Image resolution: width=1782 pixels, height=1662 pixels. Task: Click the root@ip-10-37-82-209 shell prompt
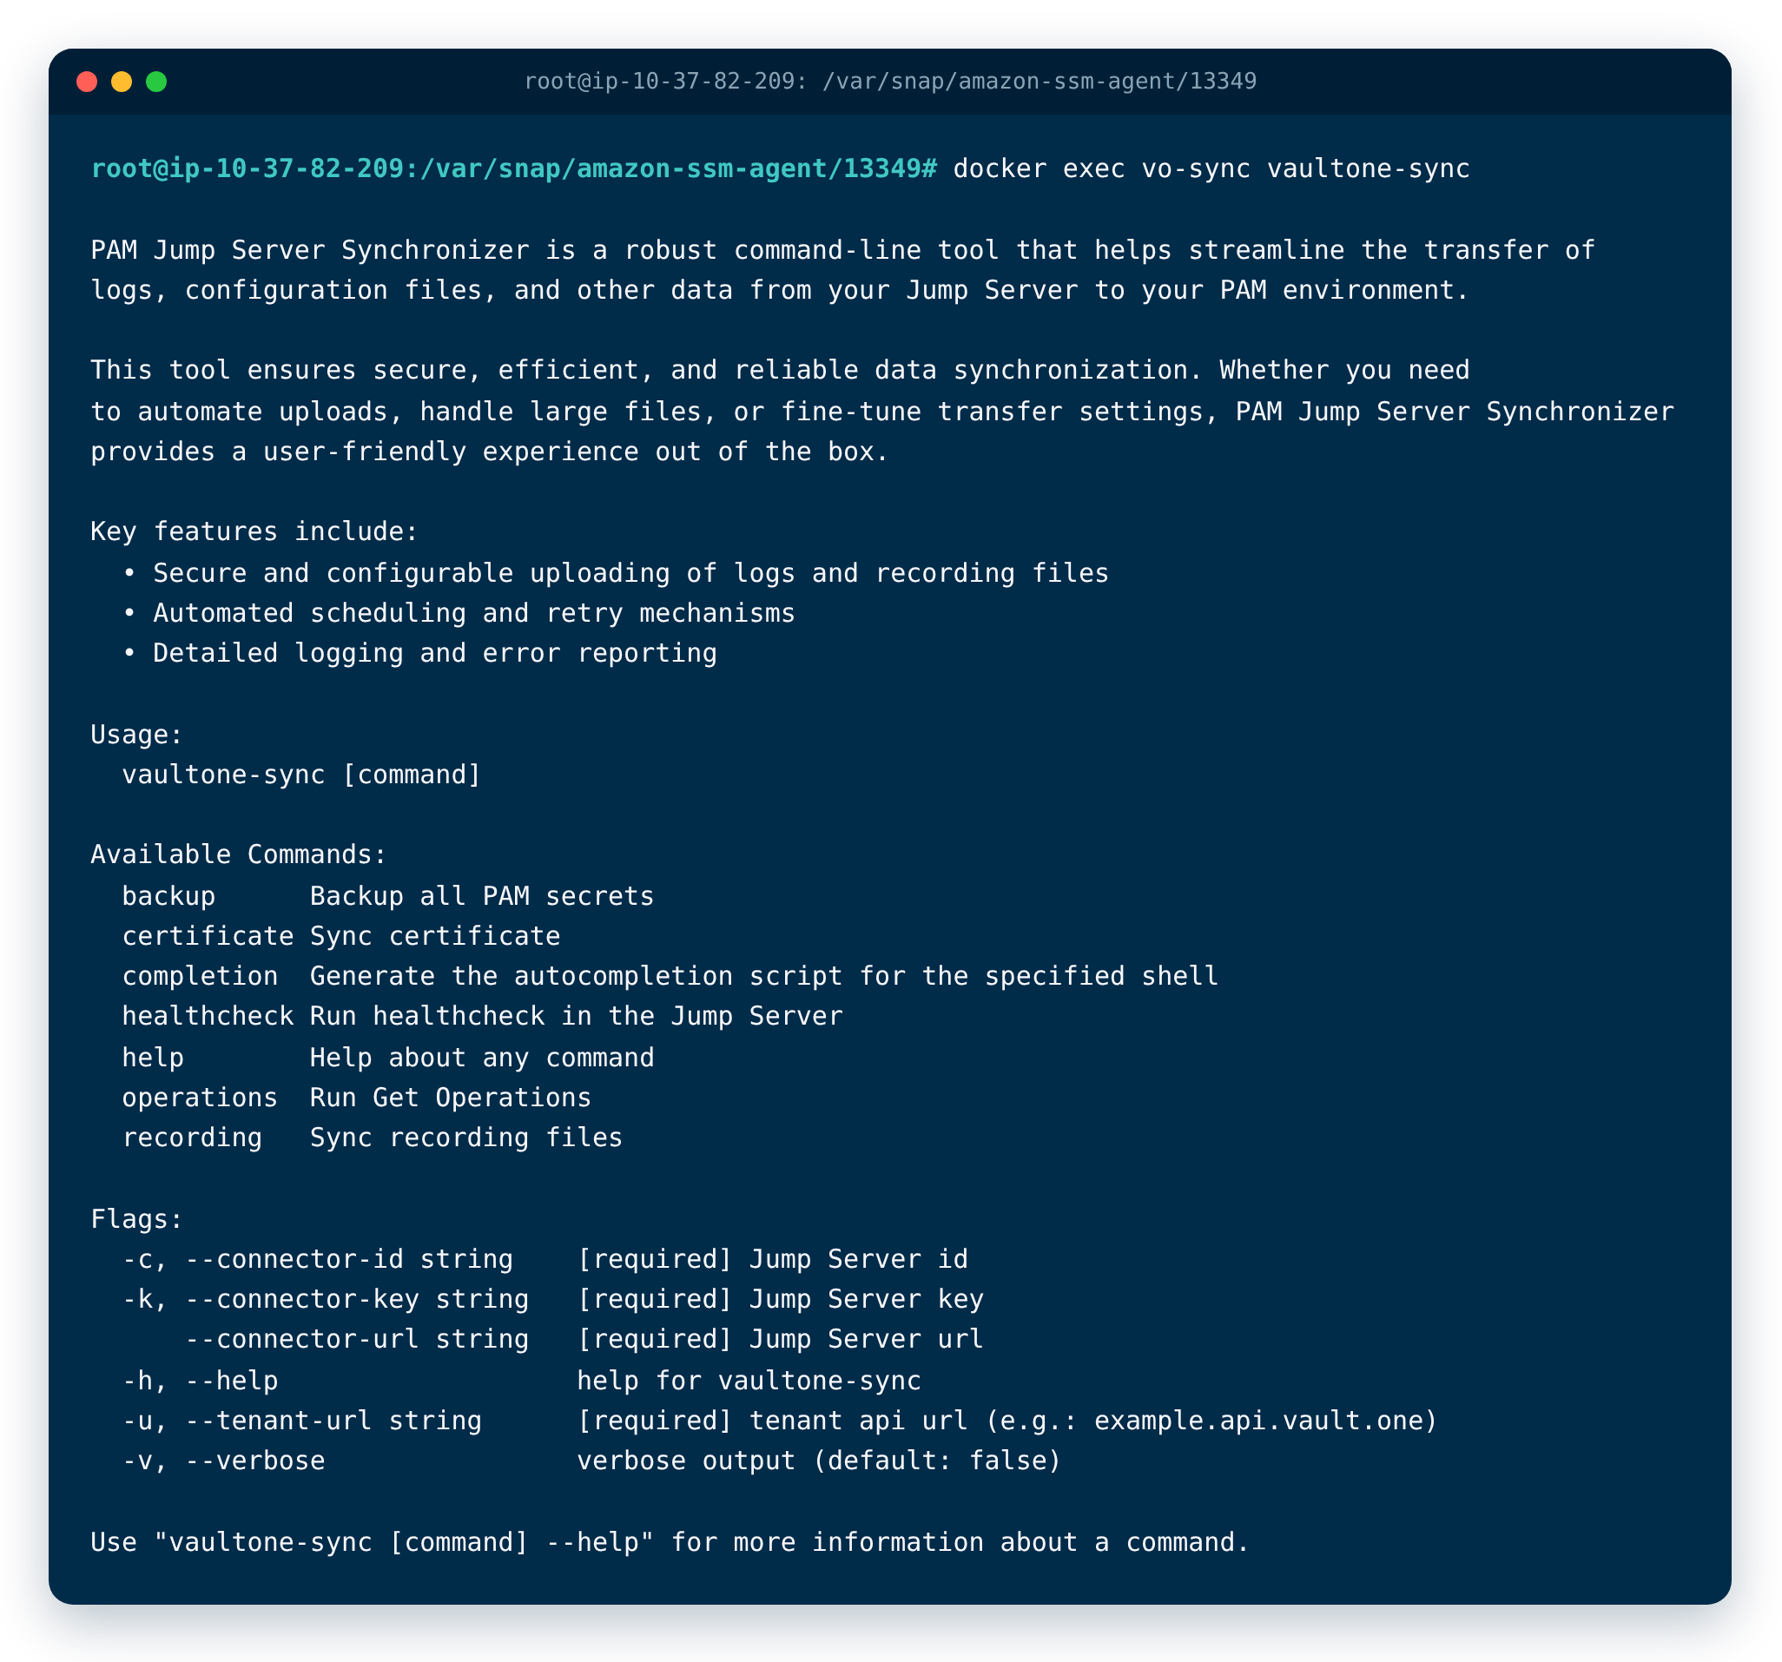click(513, 168)
